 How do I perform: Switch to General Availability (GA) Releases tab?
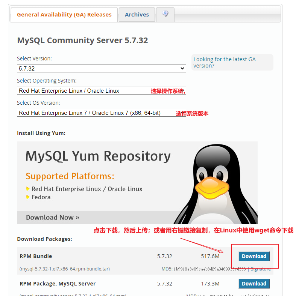click(x=64, y=15)
